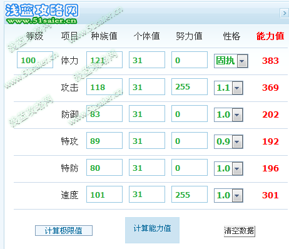Click the 个体值 column header

pyautogui.click(x=147, y=36)
